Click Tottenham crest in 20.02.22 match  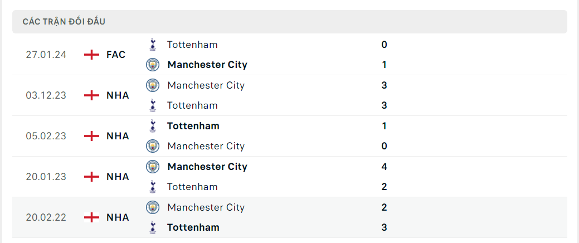pyautogui.click(x=152, y=227)
